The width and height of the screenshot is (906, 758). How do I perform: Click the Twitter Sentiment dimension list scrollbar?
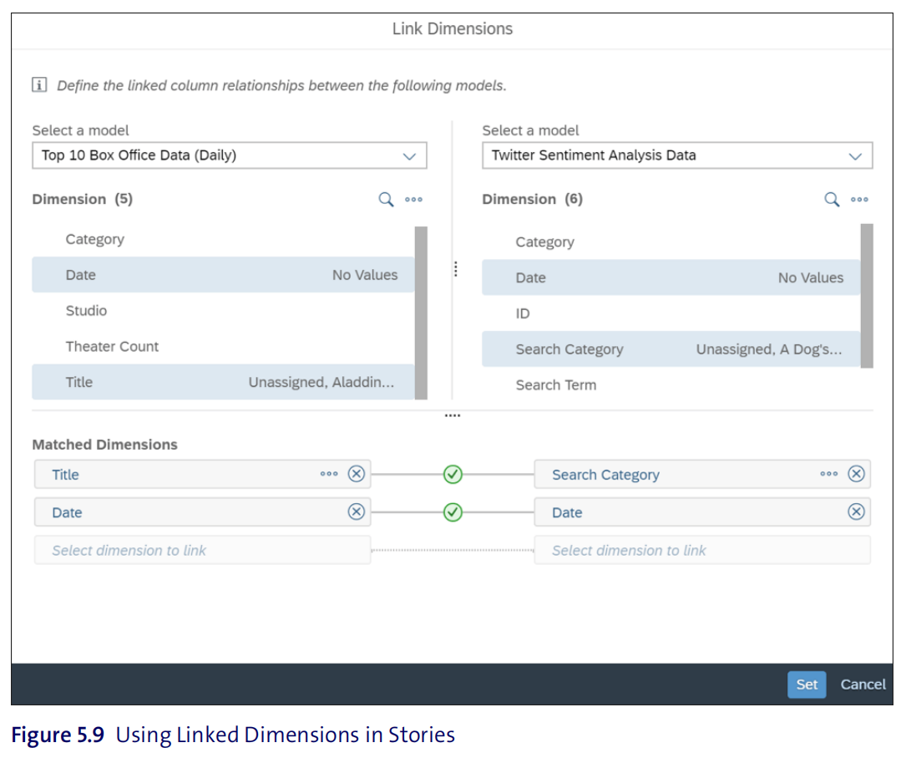pos(867,296)
